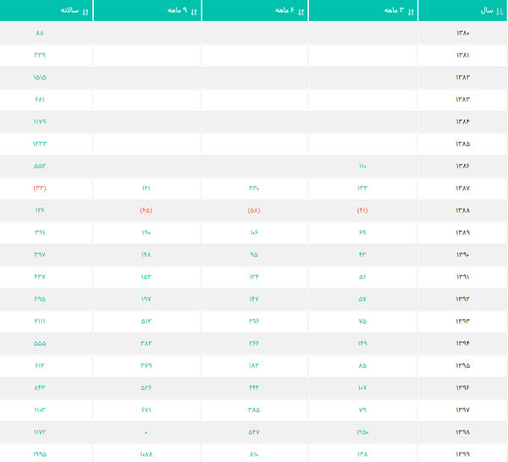This screenshot has width=508, height=462.
Task: Click red 3-month value (۴۱) in ۱۳۸۸ row
Action: 362,211
